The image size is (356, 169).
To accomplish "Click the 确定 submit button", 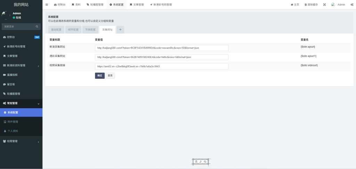I will [x=100, y=76].
